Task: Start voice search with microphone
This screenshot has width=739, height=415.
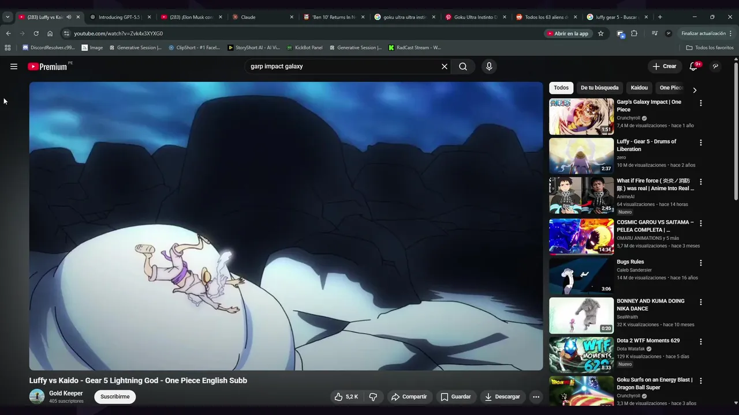Action: tap(489, 66)
